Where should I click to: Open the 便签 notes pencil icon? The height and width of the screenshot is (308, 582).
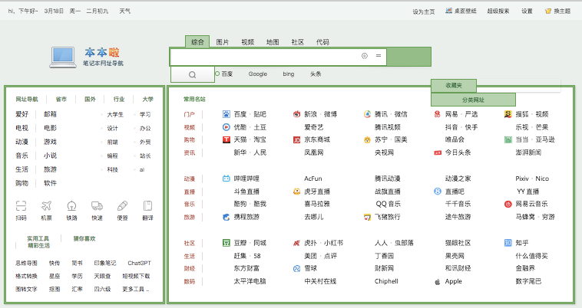pos(122,205)
